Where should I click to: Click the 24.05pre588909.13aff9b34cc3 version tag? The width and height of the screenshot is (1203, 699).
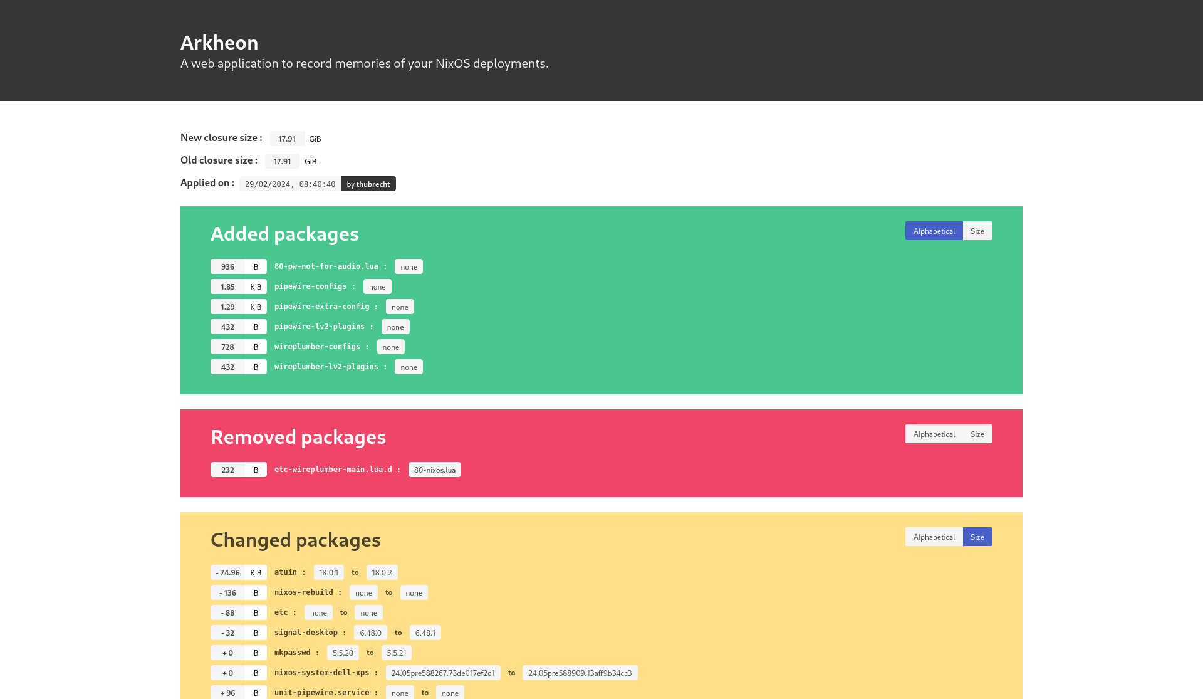tap(580, 673)
